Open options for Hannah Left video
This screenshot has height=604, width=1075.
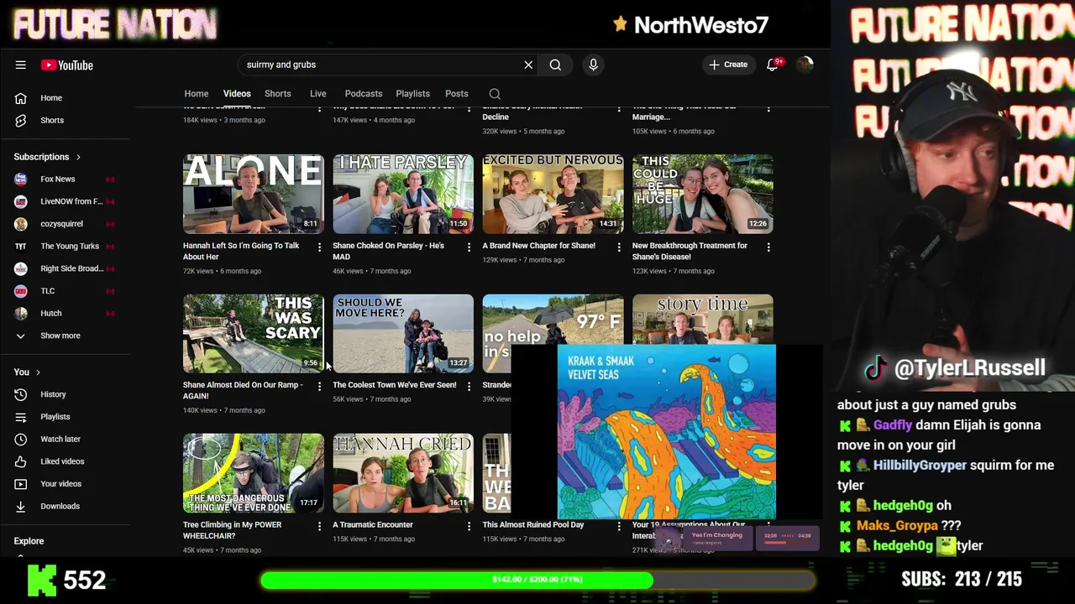coord(319,247)
